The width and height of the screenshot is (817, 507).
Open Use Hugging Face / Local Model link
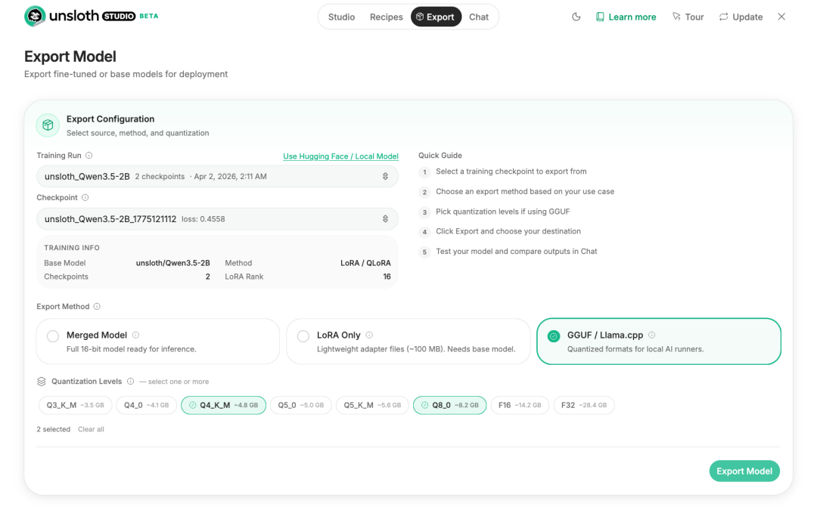coord(340,156)
